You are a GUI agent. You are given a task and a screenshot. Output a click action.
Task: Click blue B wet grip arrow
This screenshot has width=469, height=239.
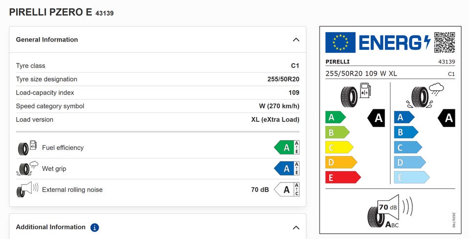click(x=406, y=132)
